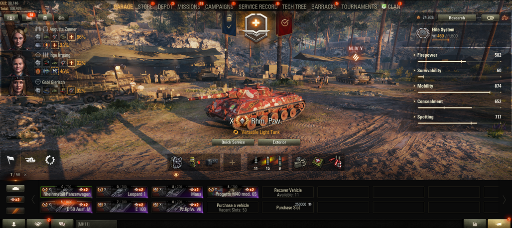Toggle the x2 star bonus carousel filter
512x228 pixels.
(15, 200)
